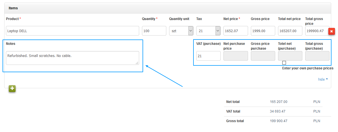Click the Net price field showing 1652.07
This screenshot has height=132, width=338.
coord(236,31)
